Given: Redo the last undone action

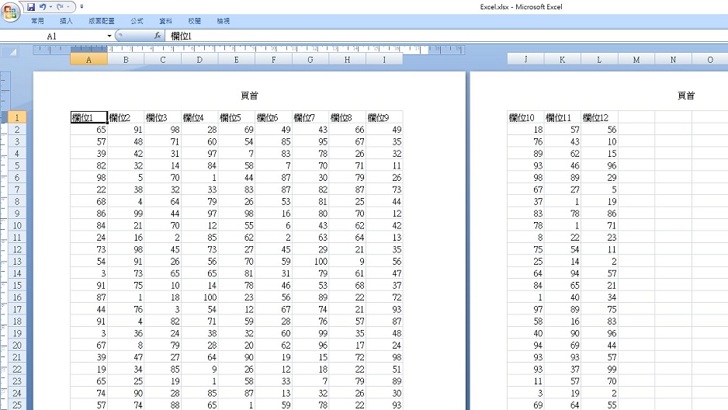Looking at the screenshot, I should point(61,7).
